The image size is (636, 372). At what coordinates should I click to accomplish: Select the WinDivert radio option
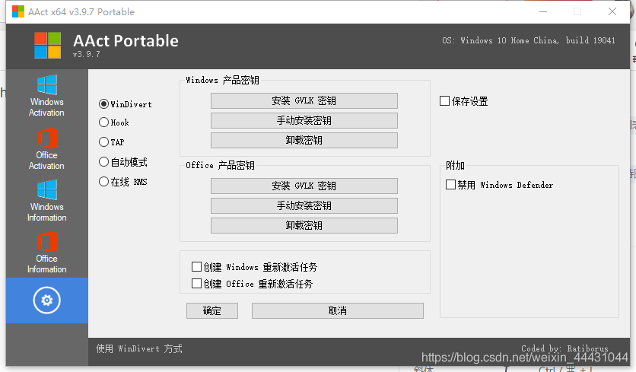(103, 104)
